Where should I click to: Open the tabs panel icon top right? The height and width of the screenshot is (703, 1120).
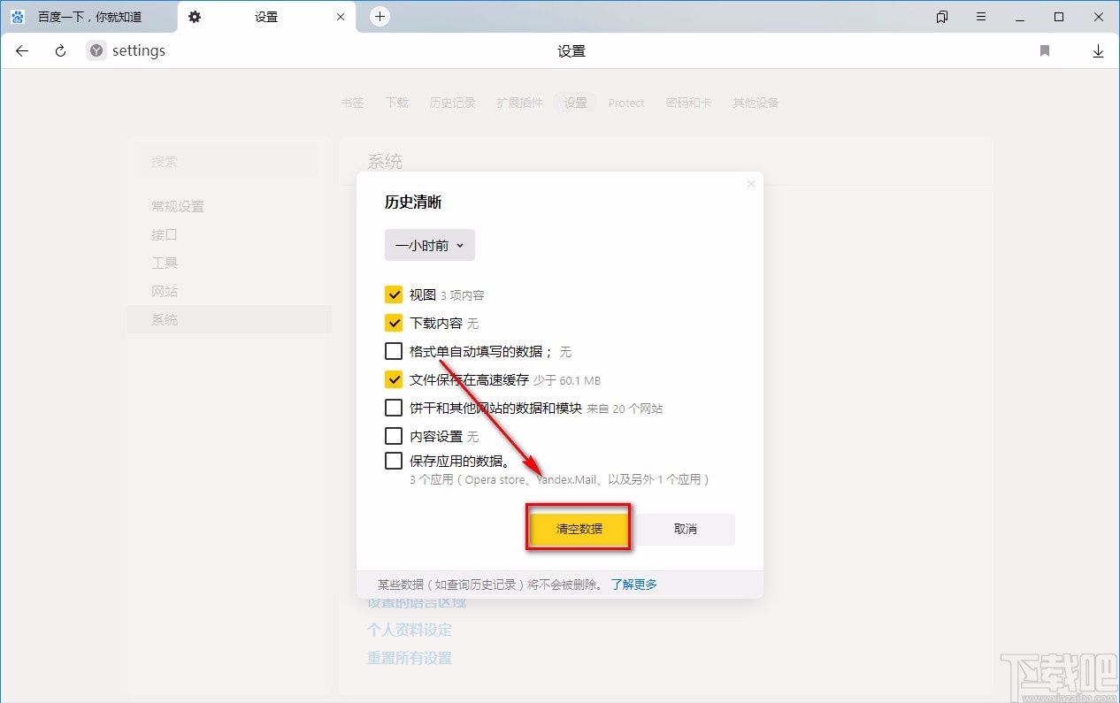(941, 17)
